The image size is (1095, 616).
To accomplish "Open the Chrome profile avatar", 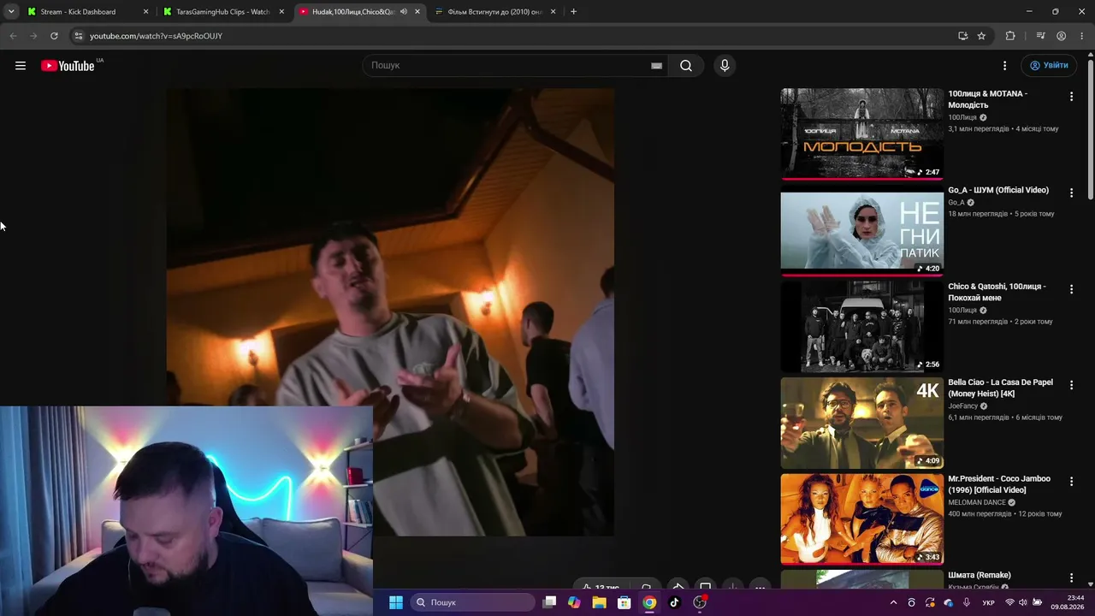I will 1062,36.
